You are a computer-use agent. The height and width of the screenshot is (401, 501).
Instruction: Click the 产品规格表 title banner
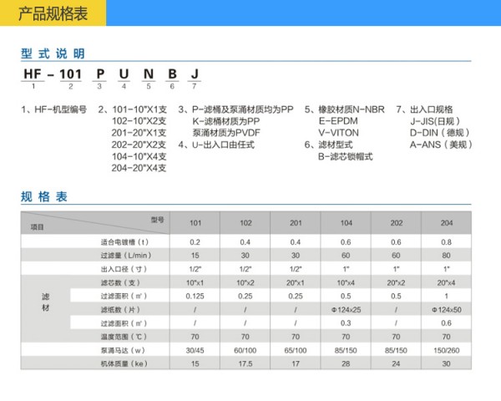53,13
